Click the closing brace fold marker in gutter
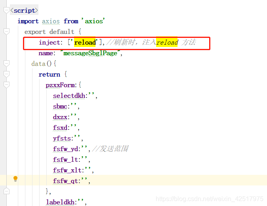Viewport: 267px width, 206px height. point(6,191)
